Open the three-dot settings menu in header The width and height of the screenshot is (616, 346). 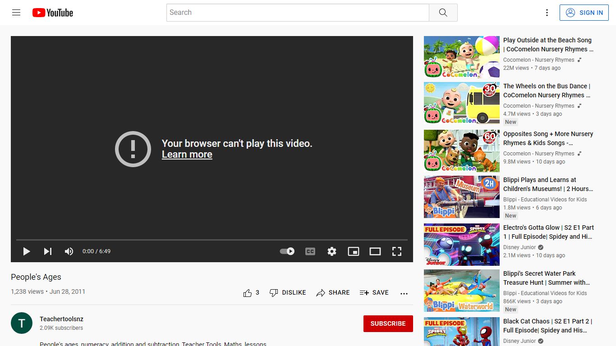[547, 13]
